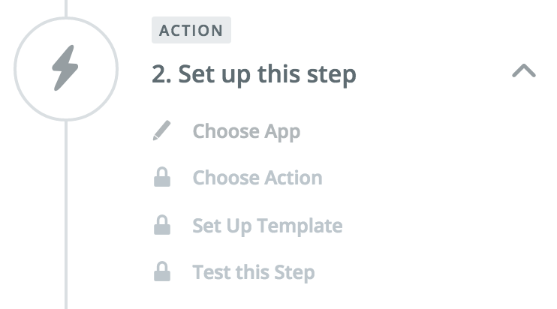This screenshot has height=309, width=557.
Task: Click the timeline line left of Choose Action
Action: [x=66, y=178]
